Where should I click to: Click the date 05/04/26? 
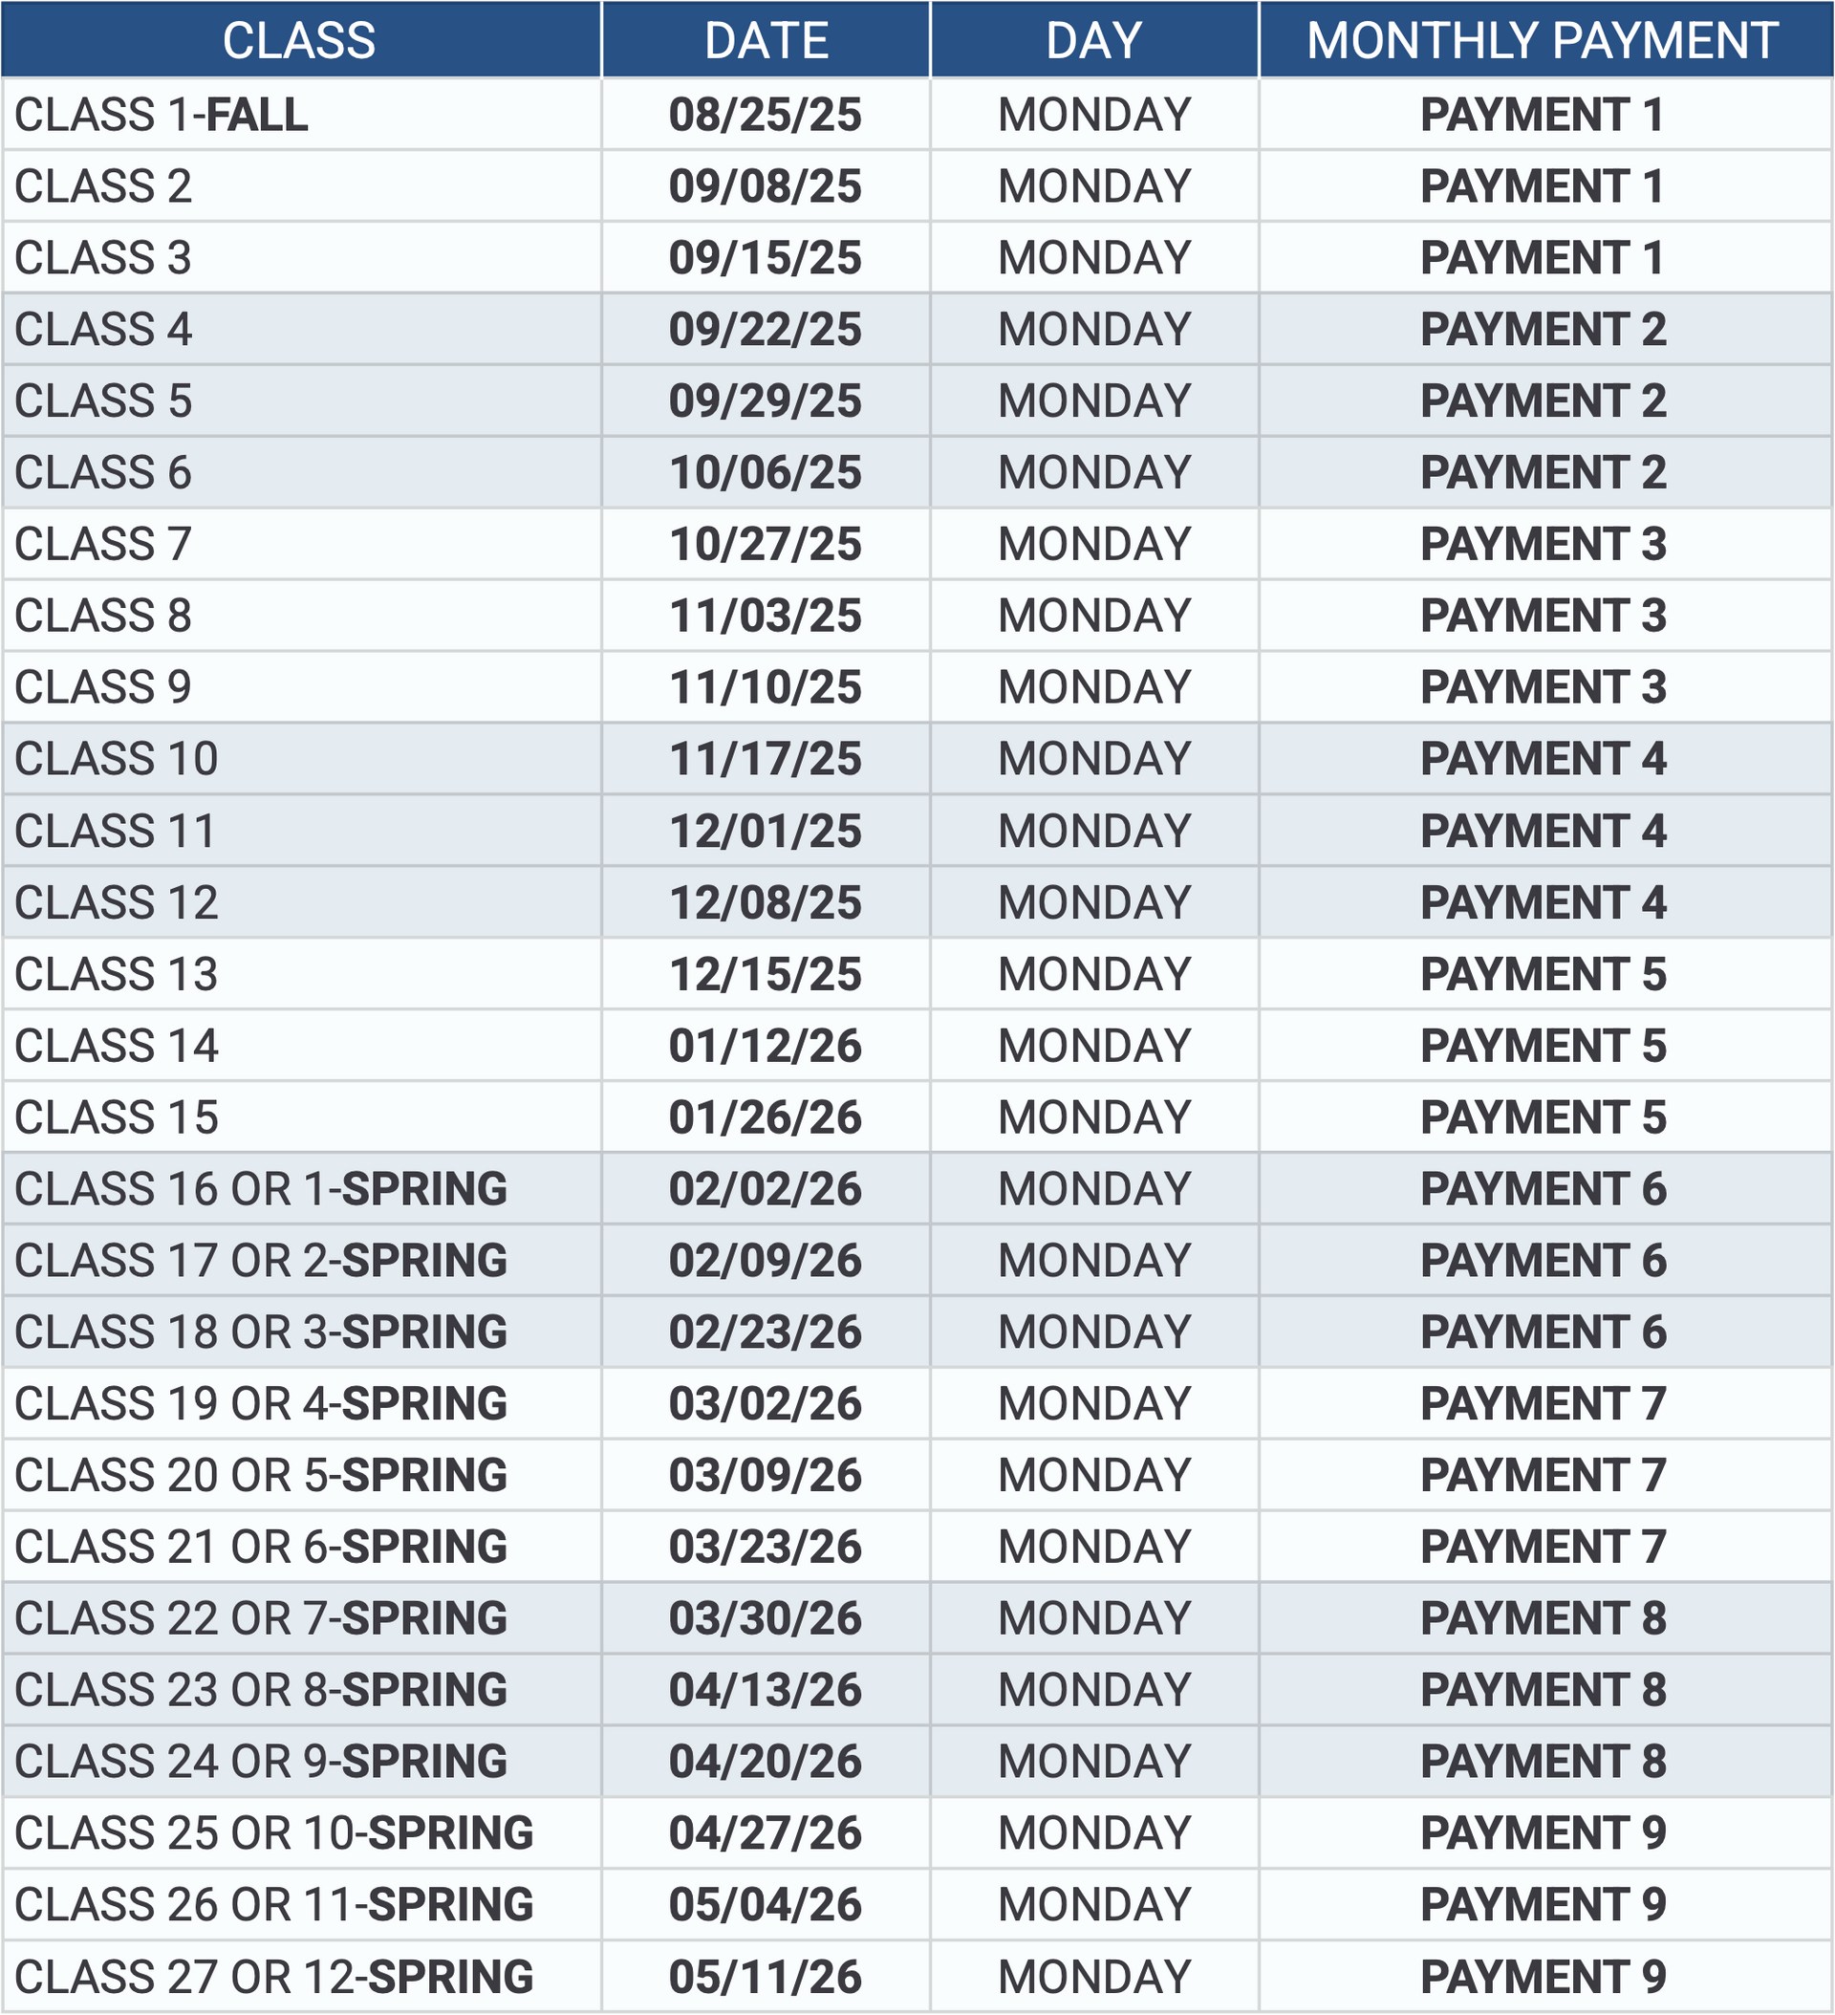coord(766,1905)
